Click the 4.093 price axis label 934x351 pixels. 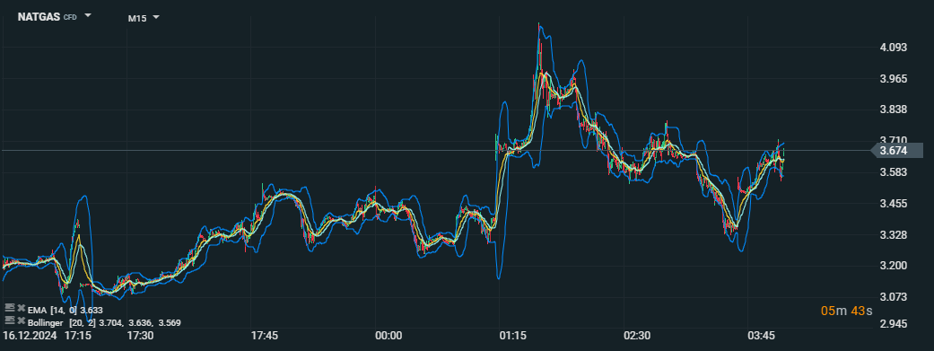pyautogui.click(x=894, y=48)
